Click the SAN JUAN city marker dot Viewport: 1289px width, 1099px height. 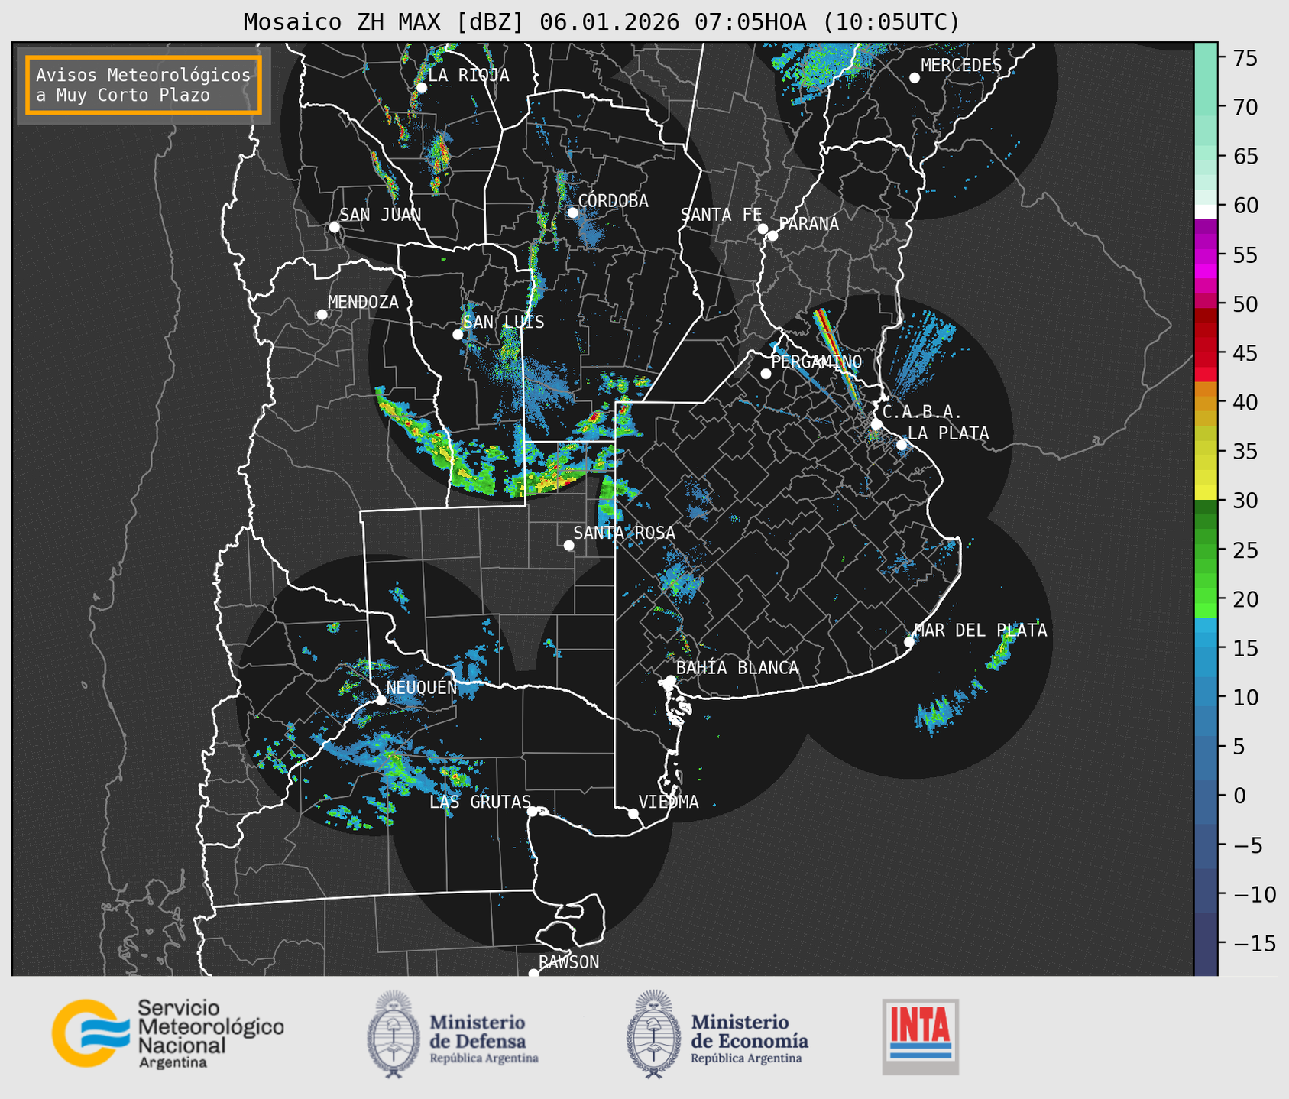coord(334,227)
